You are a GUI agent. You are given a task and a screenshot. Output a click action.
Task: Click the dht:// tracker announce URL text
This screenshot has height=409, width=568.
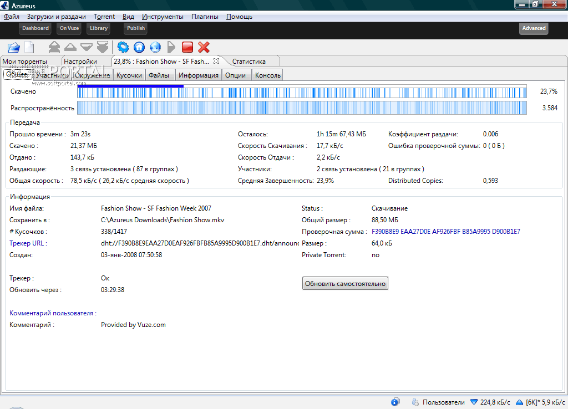coord(200,243)
